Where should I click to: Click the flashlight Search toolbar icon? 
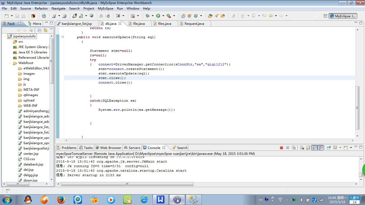216,16
